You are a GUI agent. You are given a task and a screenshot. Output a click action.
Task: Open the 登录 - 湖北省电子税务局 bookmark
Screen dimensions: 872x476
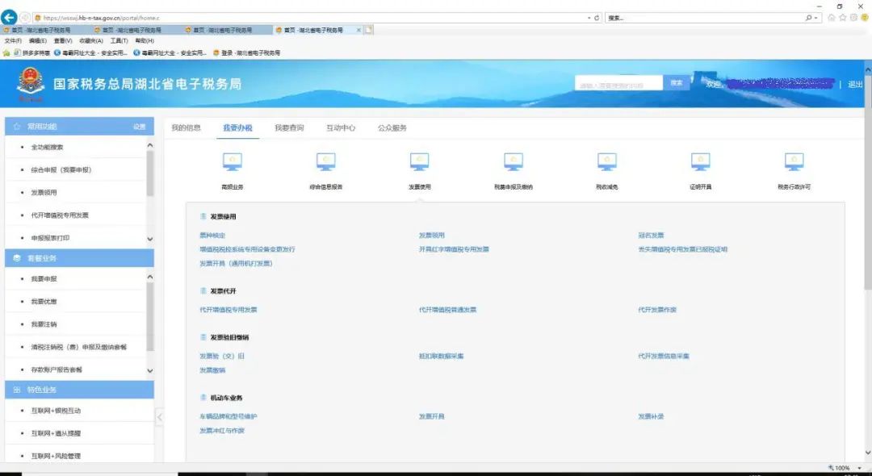pos(246,52)
